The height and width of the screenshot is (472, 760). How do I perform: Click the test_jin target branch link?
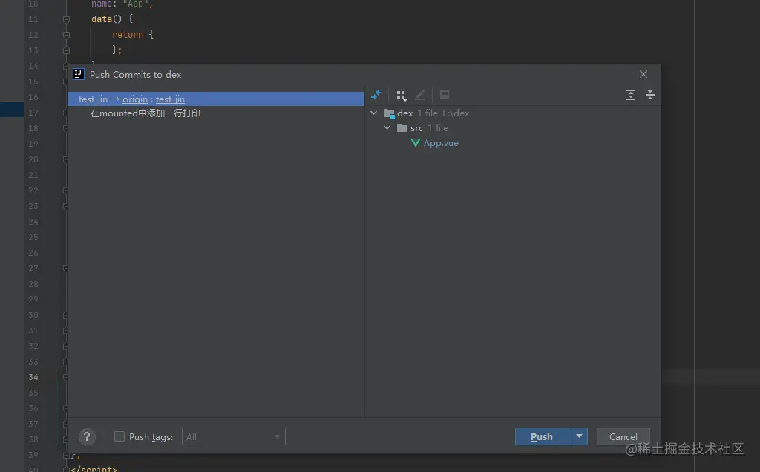[170, 99]
